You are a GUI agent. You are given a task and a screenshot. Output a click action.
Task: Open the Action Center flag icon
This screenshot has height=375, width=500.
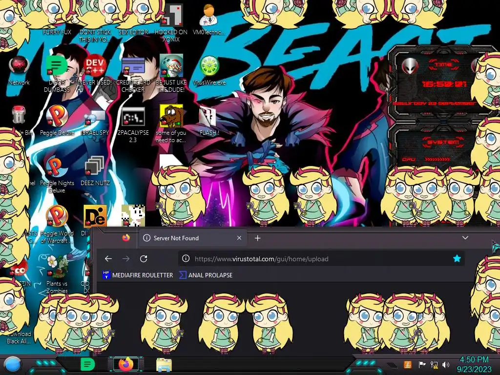(421, 364)
